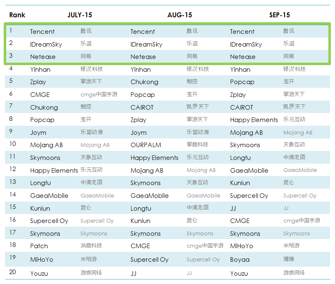Click 'MiHoYo' in the SEP-15 column
The image size is (335, 284).
coord(242,246)
